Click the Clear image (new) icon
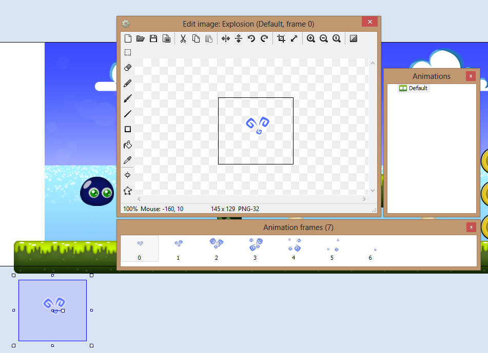 pyautogui.click(x=128, y=38)
